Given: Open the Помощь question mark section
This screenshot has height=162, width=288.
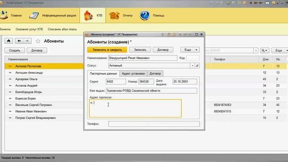Looking at the screenshot, I should [x=144, y=15].
